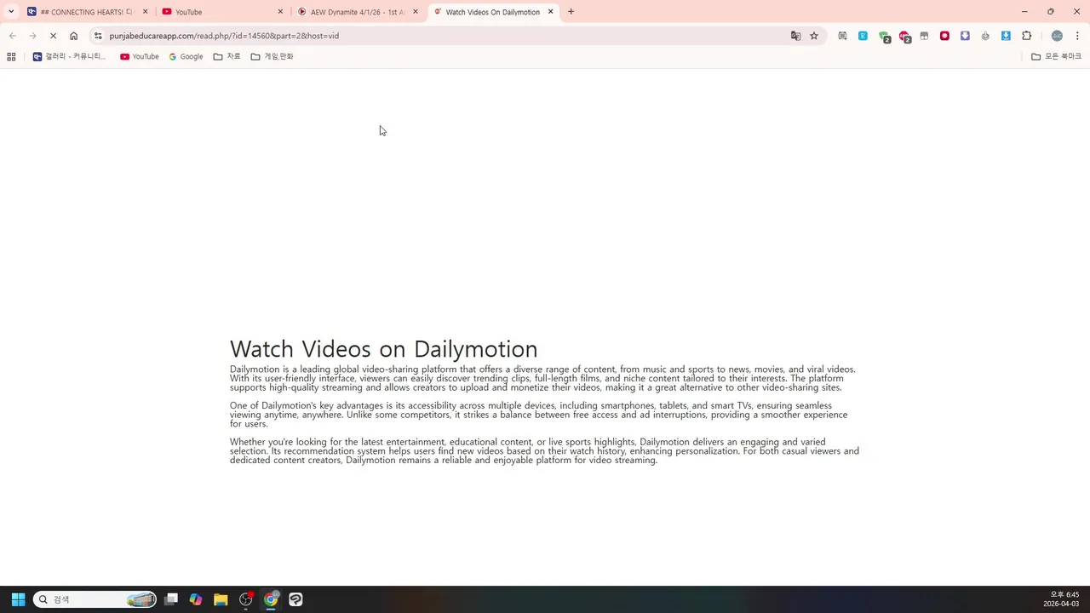Close the Watch Videos On Dailymotion tab

tap(550, 12)
